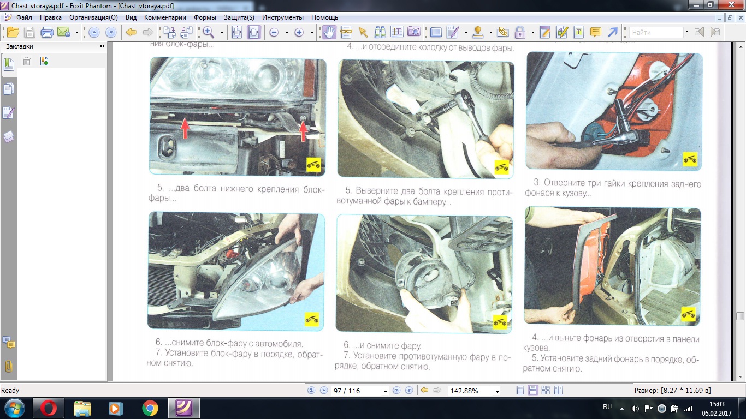Open the page number 97 / 116 dropdown

pyautogui.click(x=386, y=391)
